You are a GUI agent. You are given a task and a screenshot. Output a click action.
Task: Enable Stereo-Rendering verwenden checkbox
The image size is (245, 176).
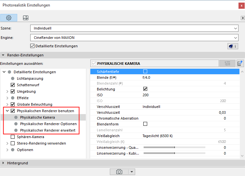(13, 143)
